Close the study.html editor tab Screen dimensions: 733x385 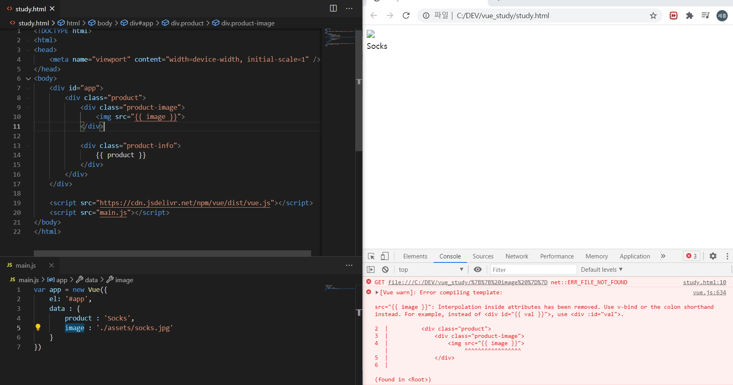click(x=52, y=8)
